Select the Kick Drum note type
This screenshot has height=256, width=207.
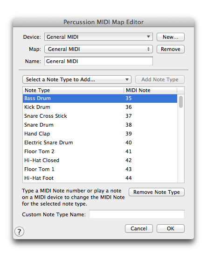100,107
